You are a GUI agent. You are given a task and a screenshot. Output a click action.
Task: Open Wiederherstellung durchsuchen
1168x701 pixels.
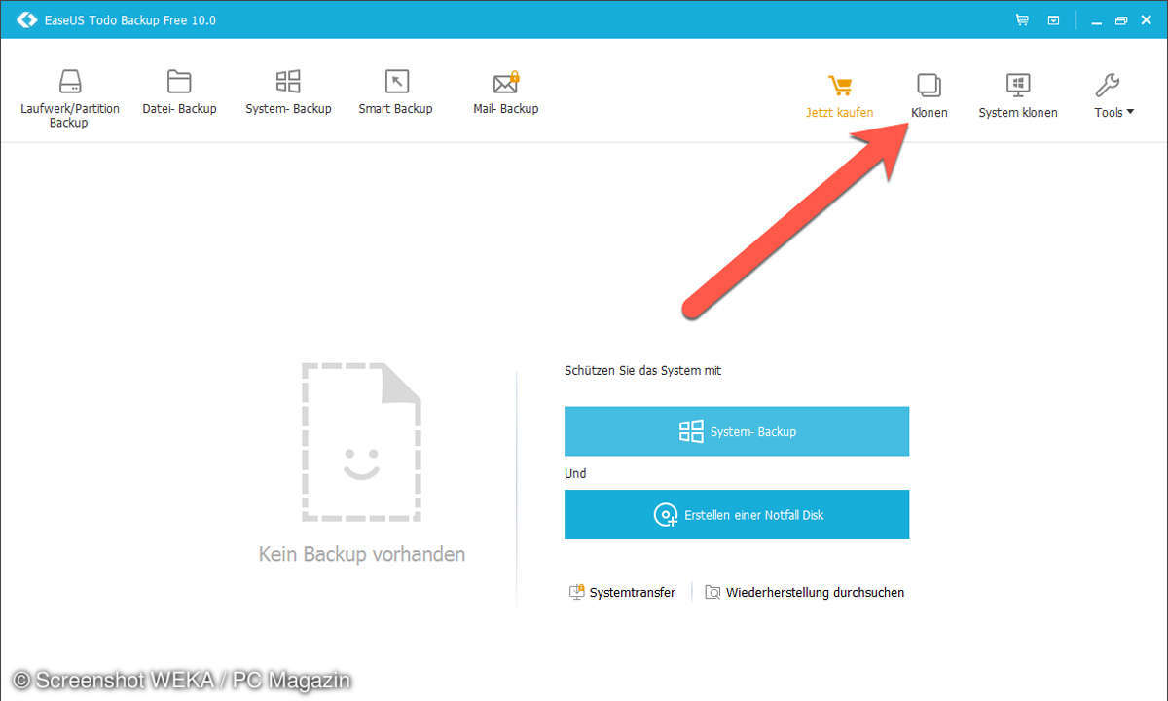805,592
